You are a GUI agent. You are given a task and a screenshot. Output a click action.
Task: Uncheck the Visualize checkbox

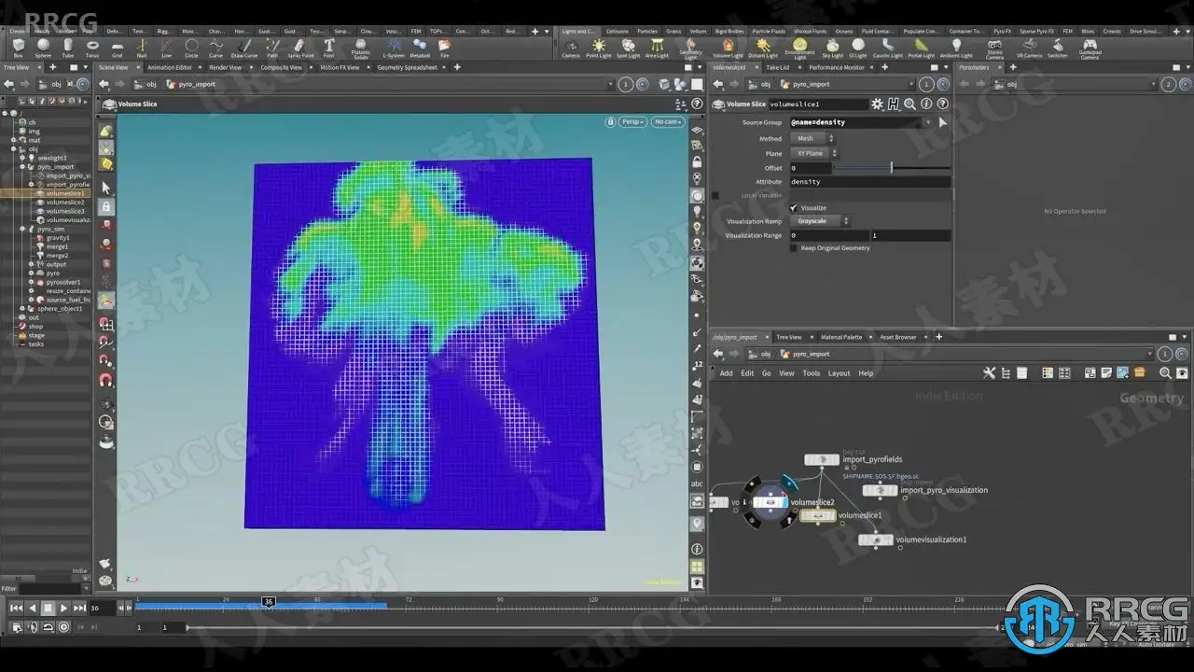pos(794,208)
